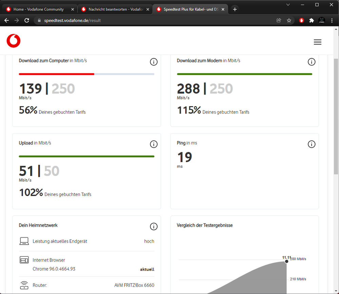Image resolution: width=339 pixels, height=294 pixels.
Task: Close the Home - Vodafone Community tab
Action: [x=72, y=9]
